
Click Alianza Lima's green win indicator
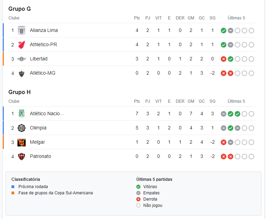224,31
